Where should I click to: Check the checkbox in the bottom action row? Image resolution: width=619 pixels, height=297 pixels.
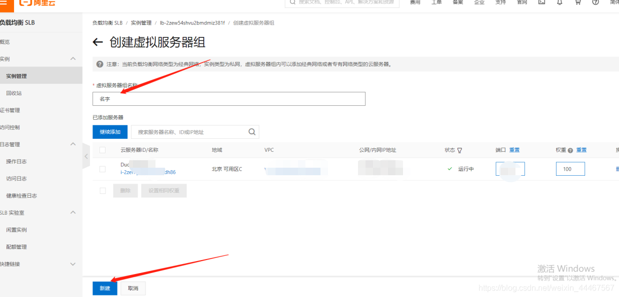coord(102,190)
